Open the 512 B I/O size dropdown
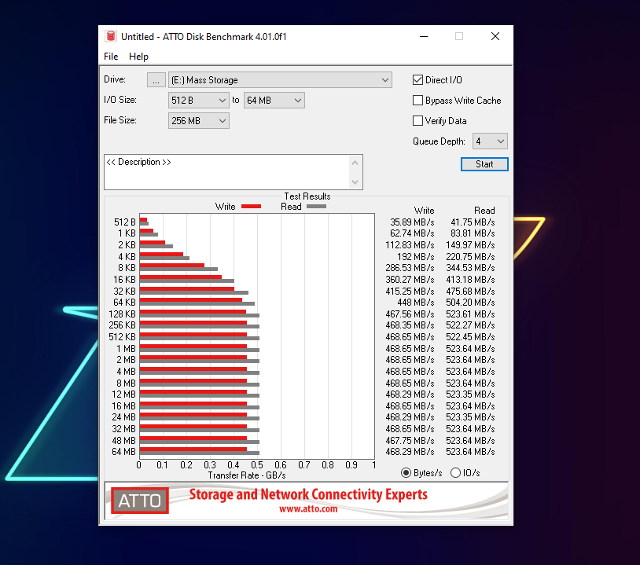 click(198, 100)
